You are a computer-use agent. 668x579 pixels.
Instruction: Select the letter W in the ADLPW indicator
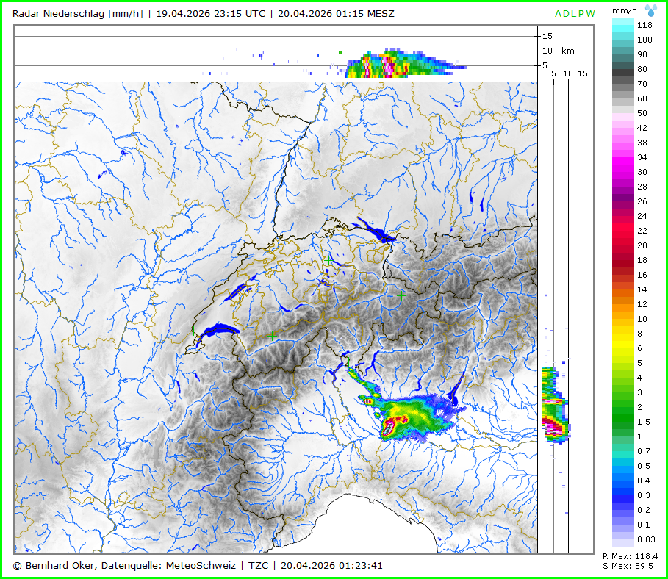(591, 13)
